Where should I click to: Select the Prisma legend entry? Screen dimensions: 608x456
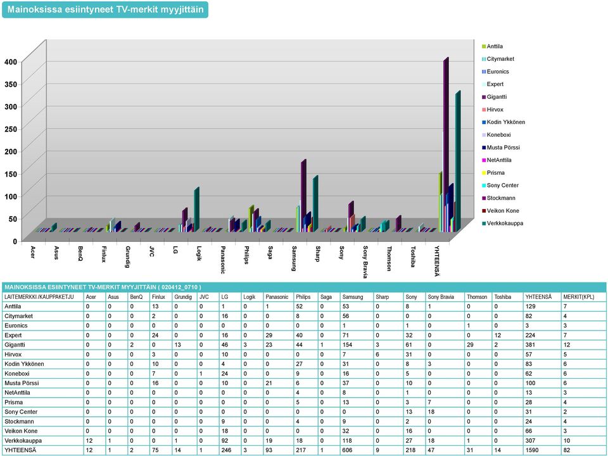pyautogui.click(x=493, y=173)
